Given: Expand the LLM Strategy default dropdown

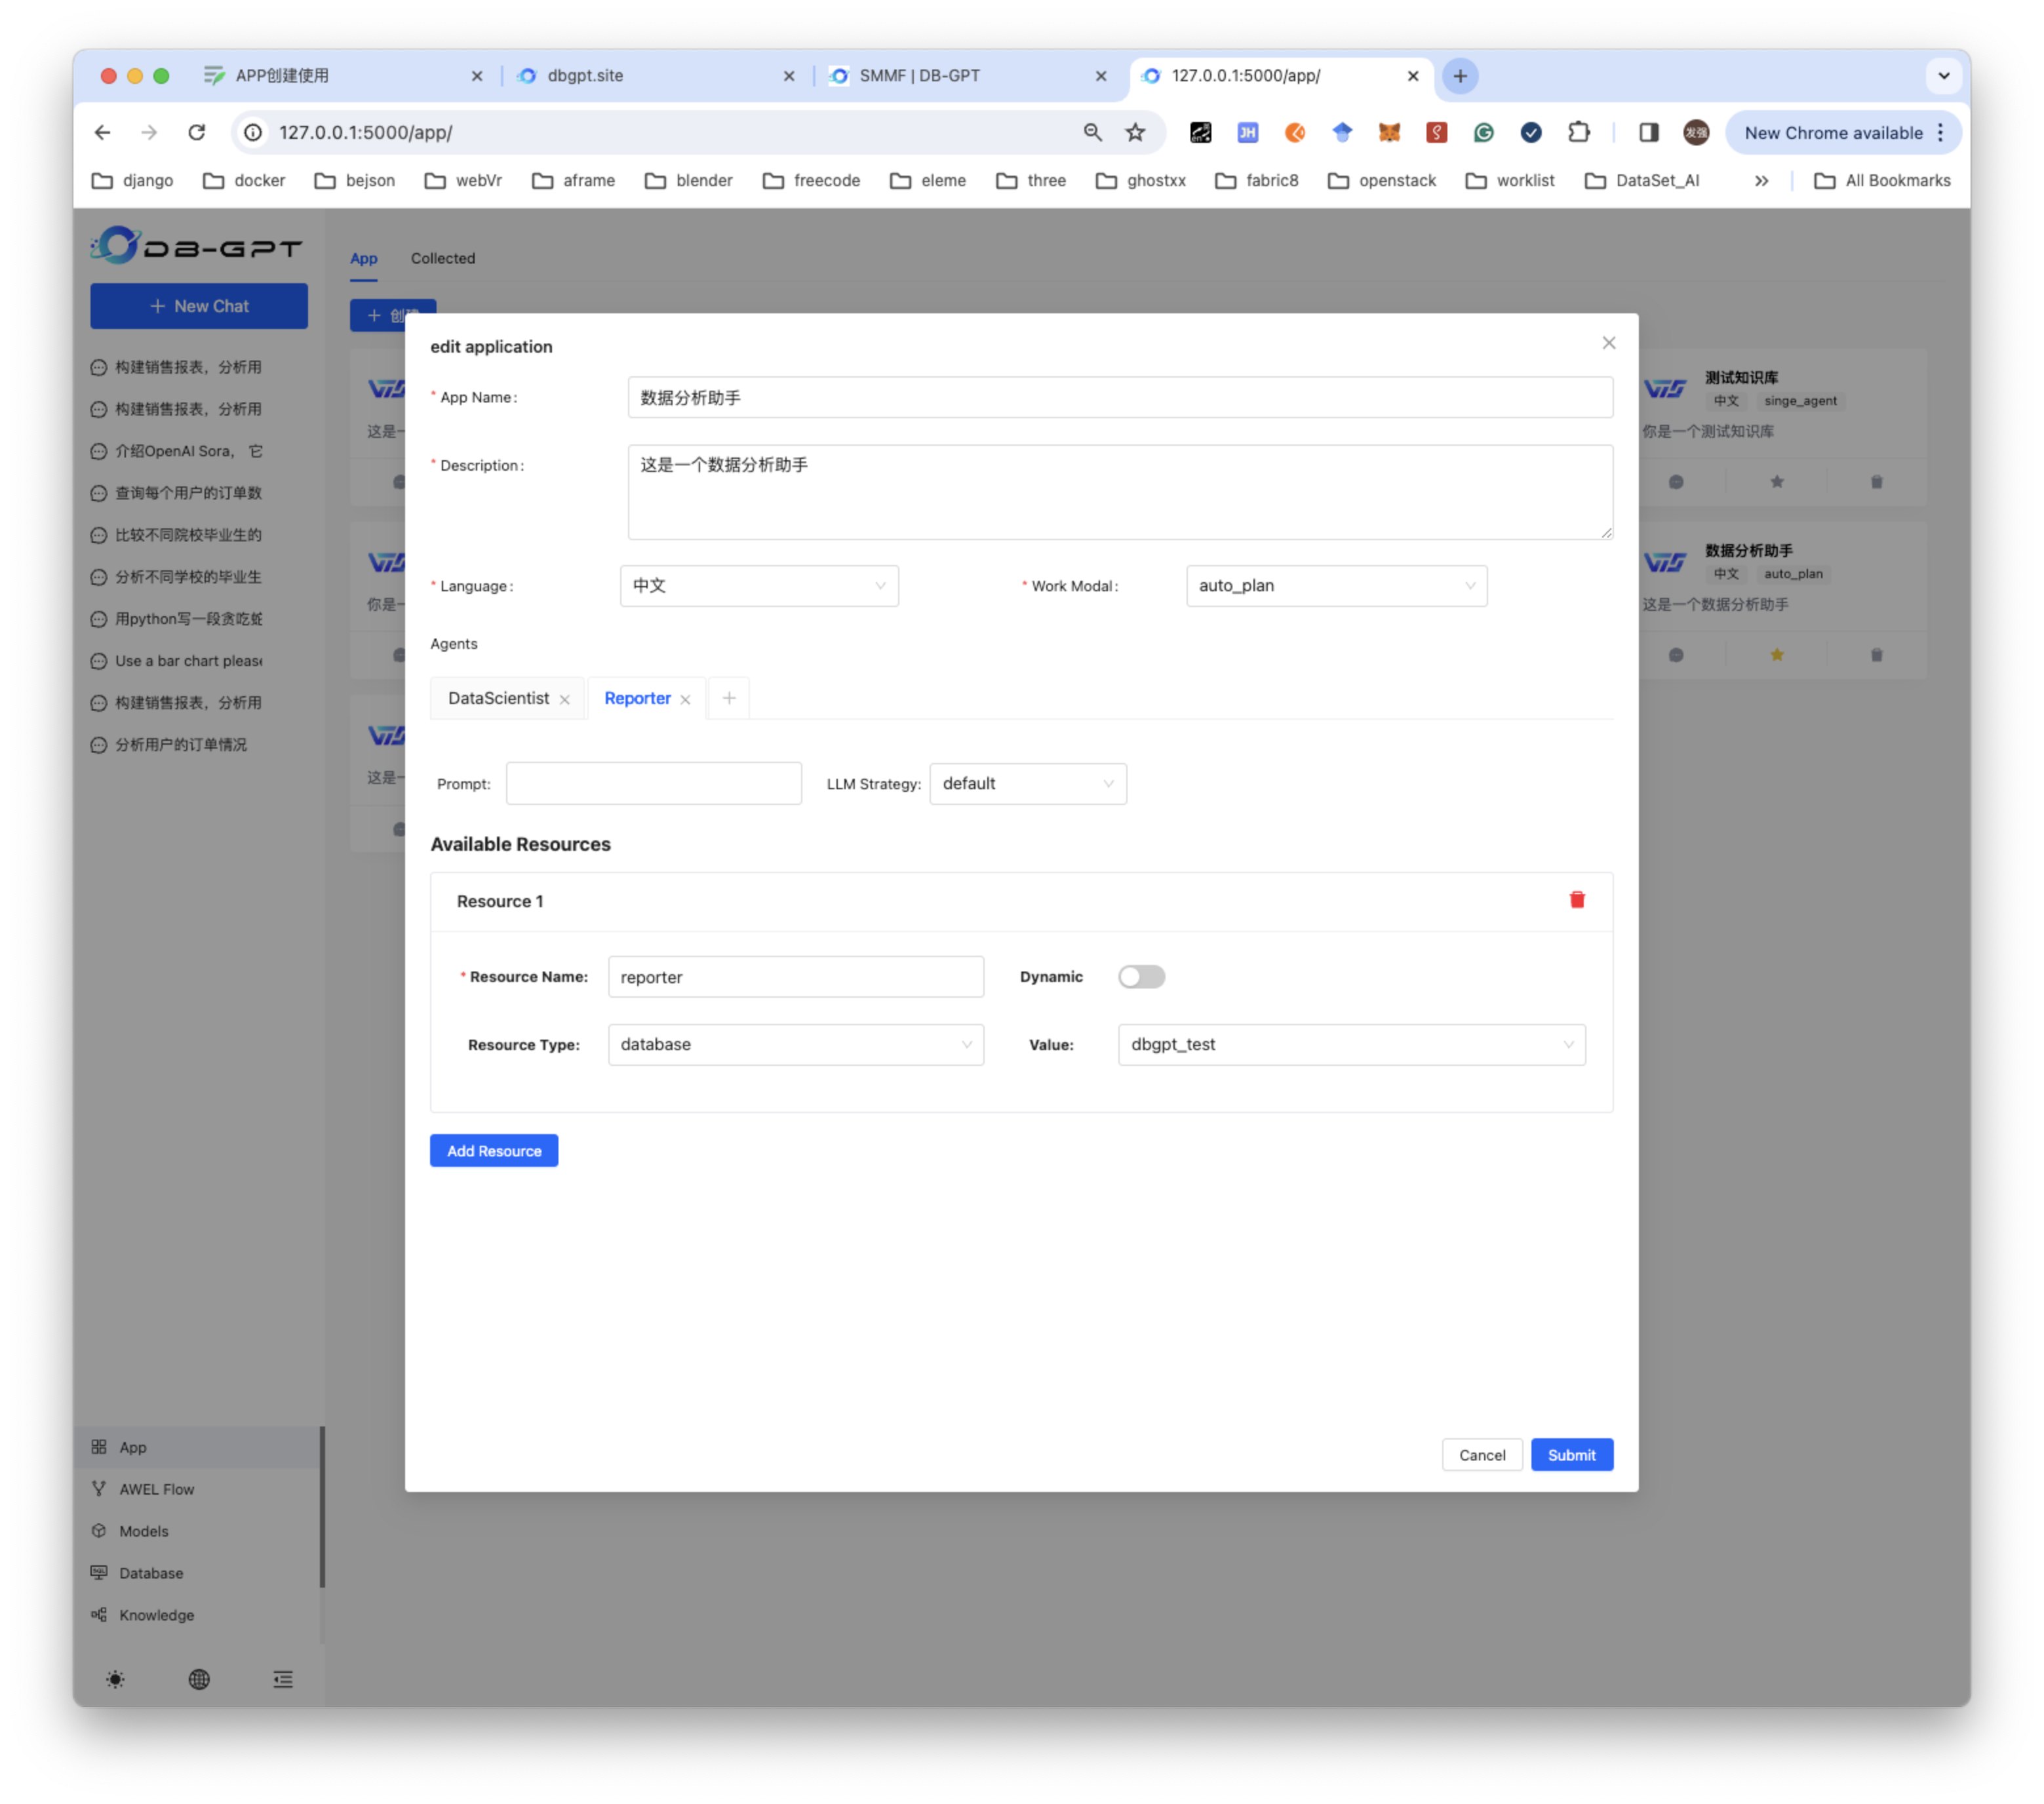Looking at the screenshot, I should 1027,784.
